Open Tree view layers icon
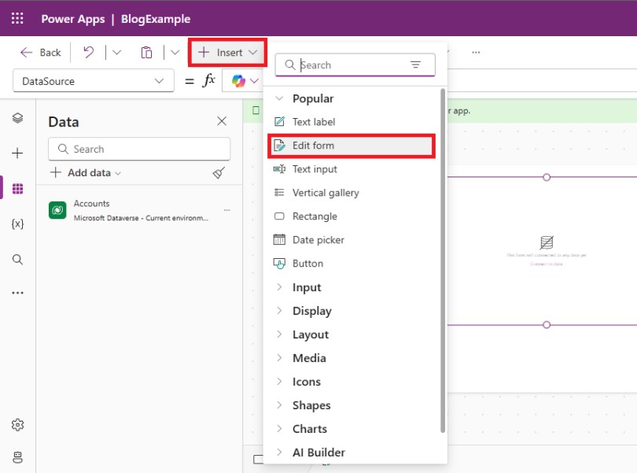 (x=17, y=118)
